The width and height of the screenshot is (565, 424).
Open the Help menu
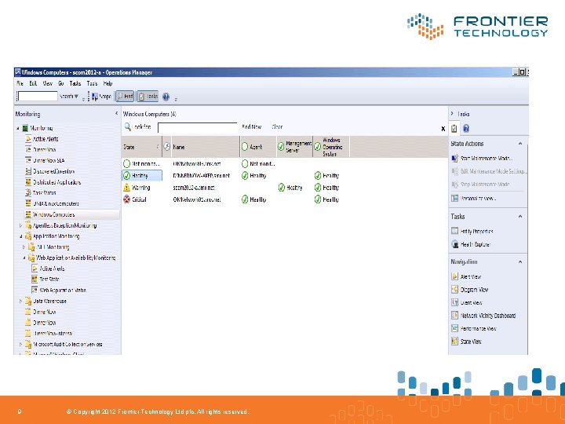108,83
